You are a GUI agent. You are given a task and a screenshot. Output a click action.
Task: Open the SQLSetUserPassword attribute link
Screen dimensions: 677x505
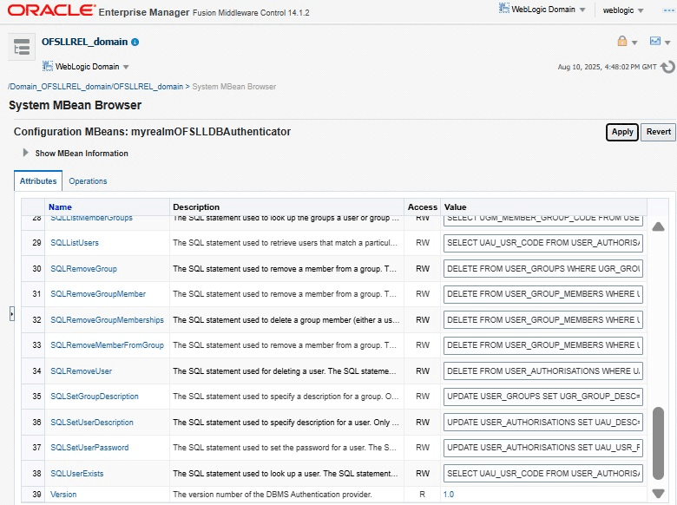coord(89,448)
